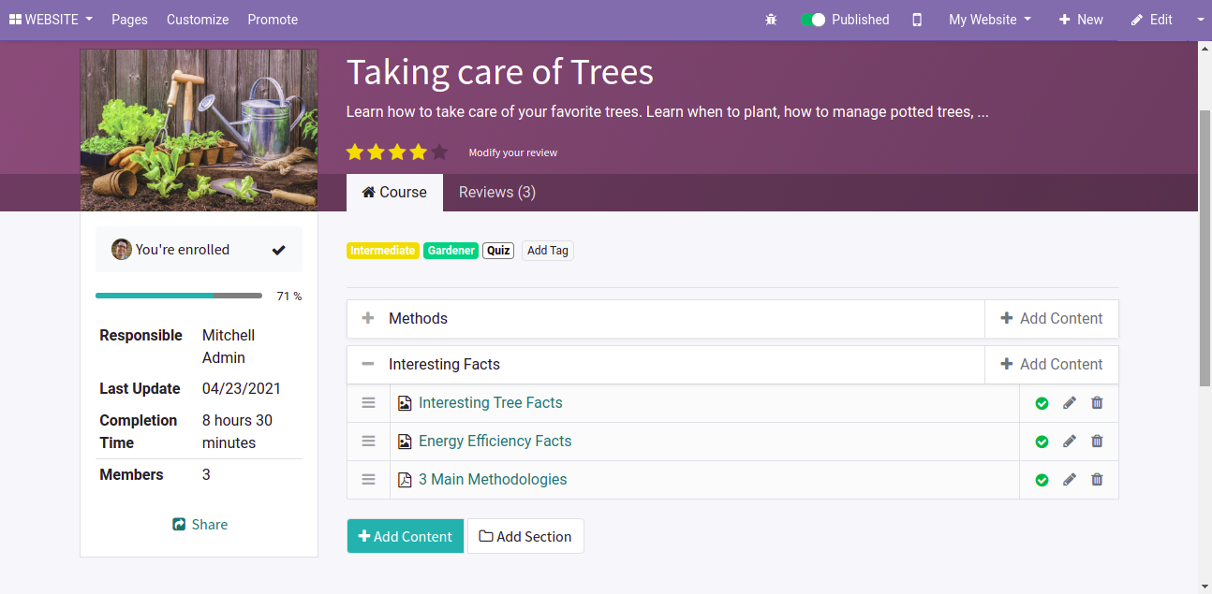
Task: Toggle the Published switch
Action: 813,20
